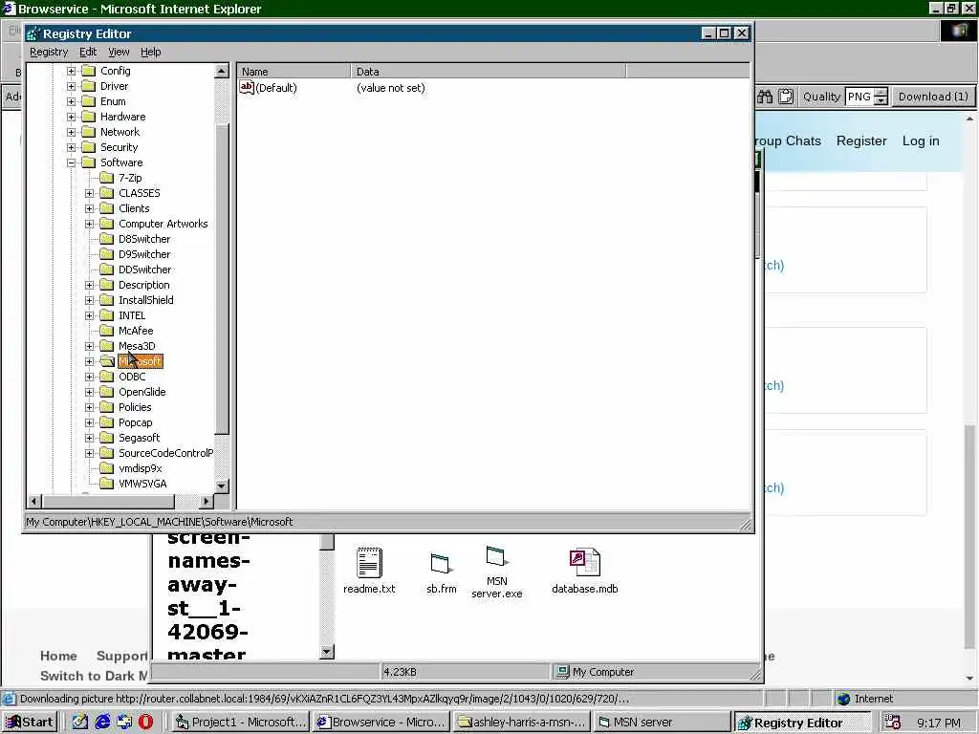
Task: Switch to Project1 - Microsoft taskbar button
Action: pyautogui.click(x=240, y=723)
